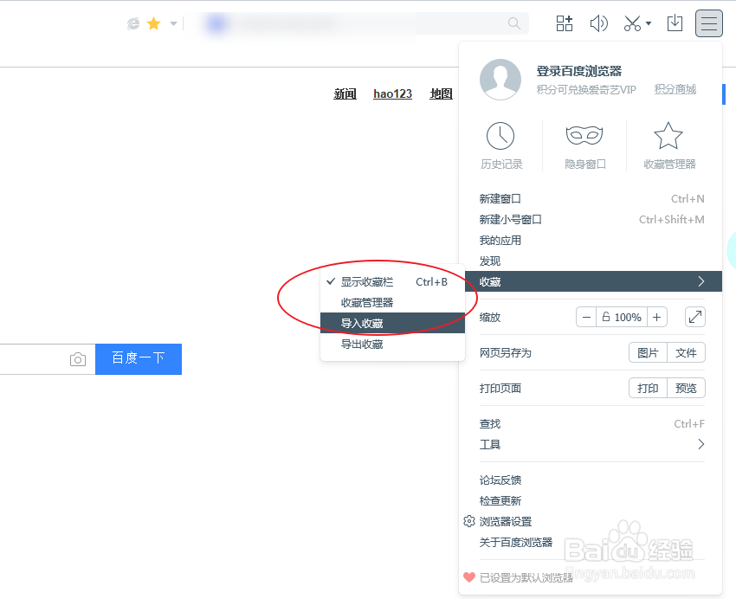Screen dimensions: 736x599
Task: Click the heart default-browser icon
Action: pyautogui.click(x=469, y=577)
